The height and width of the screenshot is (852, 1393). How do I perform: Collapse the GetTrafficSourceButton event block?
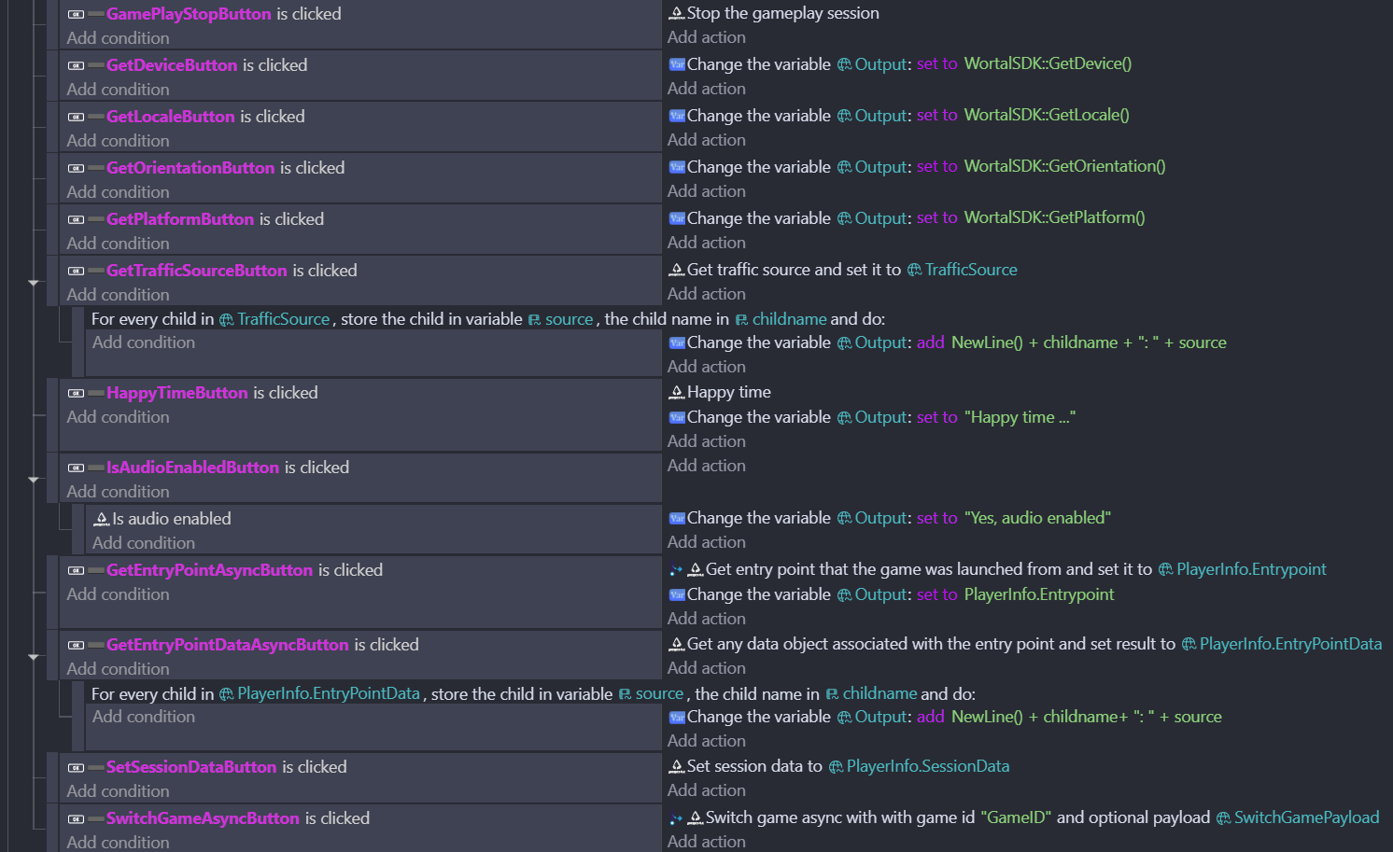(x=34, y=282)
